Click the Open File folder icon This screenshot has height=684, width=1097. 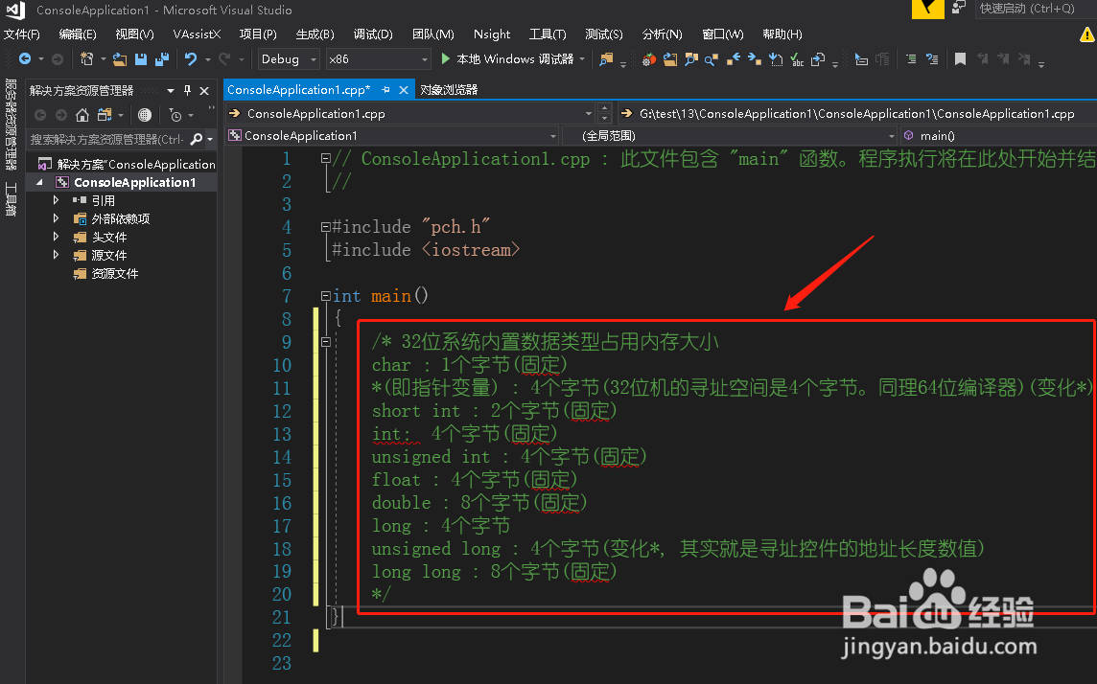(x=120, y=59)
